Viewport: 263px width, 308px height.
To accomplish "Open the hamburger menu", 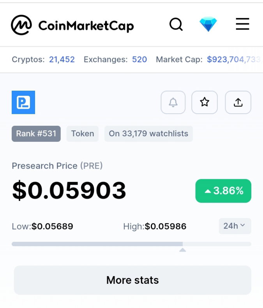I will [x=243, y=24].
